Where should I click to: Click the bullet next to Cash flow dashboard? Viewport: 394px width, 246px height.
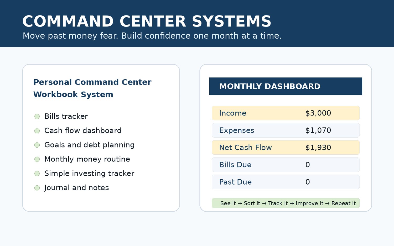(37, 131)
